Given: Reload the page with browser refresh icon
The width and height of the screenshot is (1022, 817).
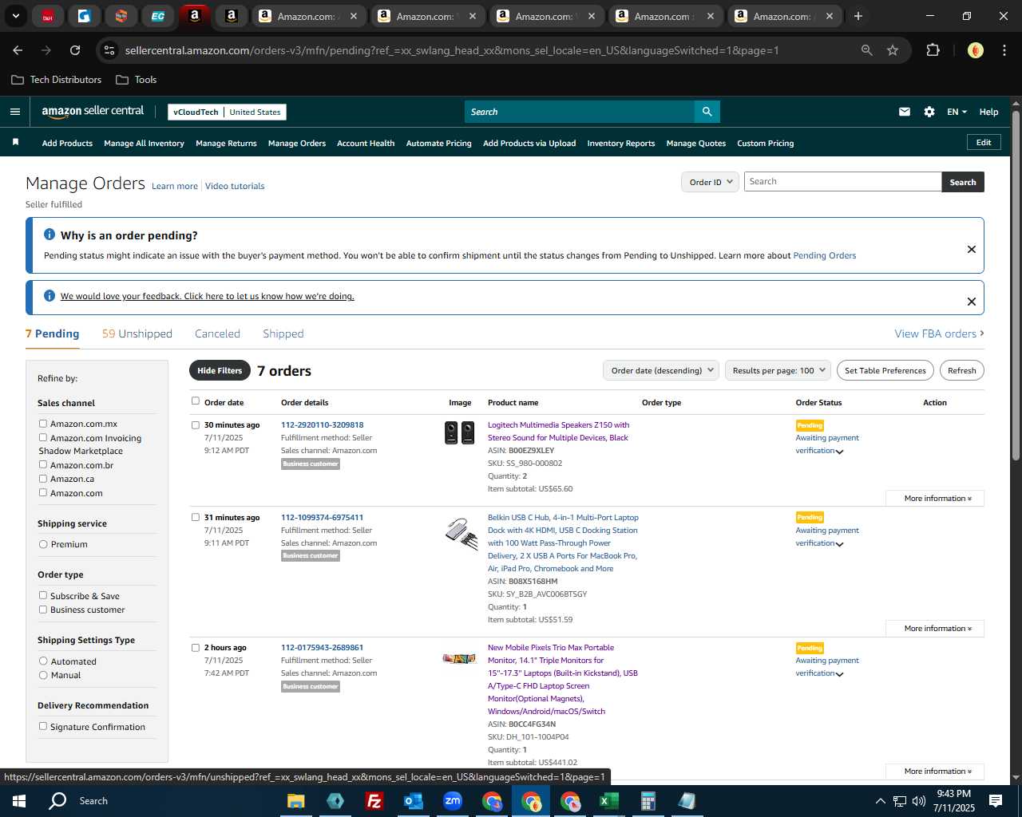Looking at the screenshot, I should tap(75, 50).
